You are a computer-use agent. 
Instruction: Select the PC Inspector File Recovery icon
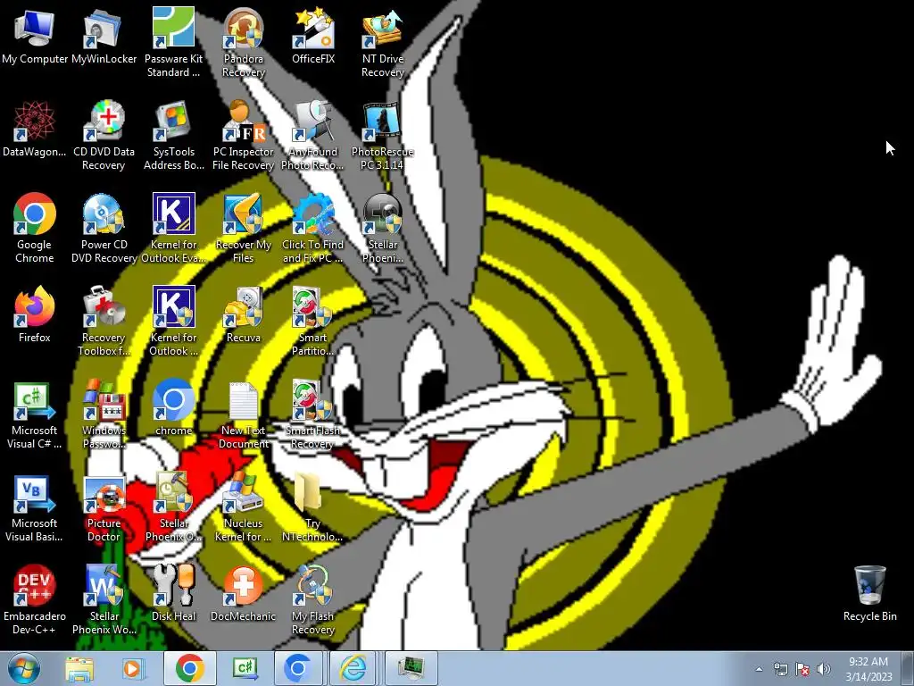(x=243, y=136)
